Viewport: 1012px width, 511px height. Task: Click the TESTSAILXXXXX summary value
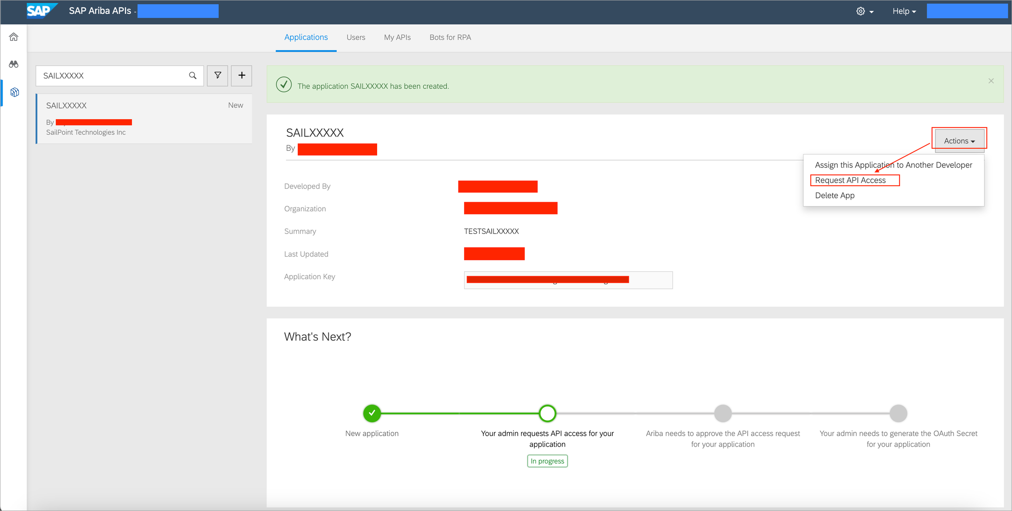(x=491, y=231)
